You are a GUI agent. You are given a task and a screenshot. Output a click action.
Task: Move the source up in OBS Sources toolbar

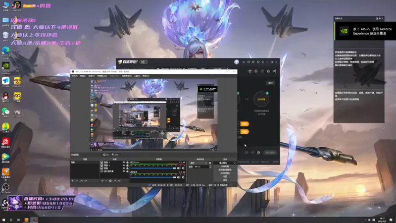pyautogui.click(x=115, y=181)
